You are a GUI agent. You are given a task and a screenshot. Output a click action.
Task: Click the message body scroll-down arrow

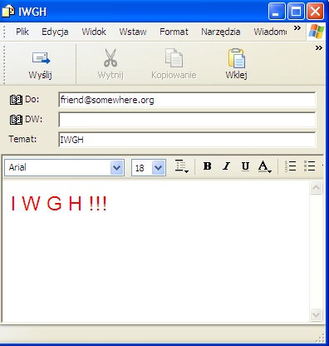(x=316, y=314)
